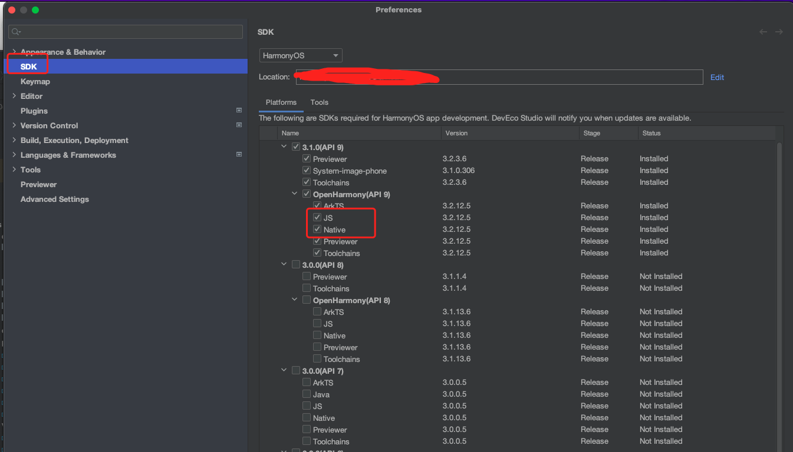The image size is (793, 452).
Task: Click the Version column header
Action: tap(510, 133)
